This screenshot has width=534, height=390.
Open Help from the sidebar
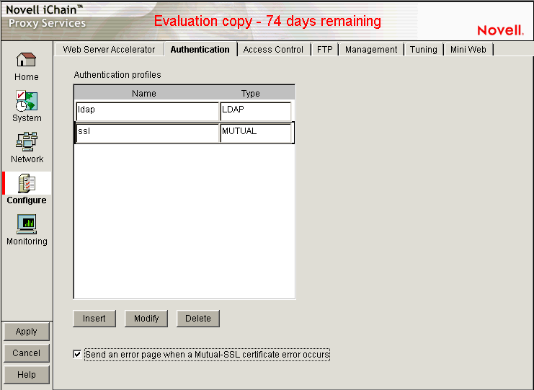[x=27, y=375]
